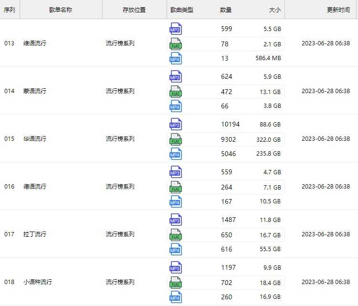This screenshot has width=358, height=306.
Task: Click the count value 10194
Action: tap(231, 124)
